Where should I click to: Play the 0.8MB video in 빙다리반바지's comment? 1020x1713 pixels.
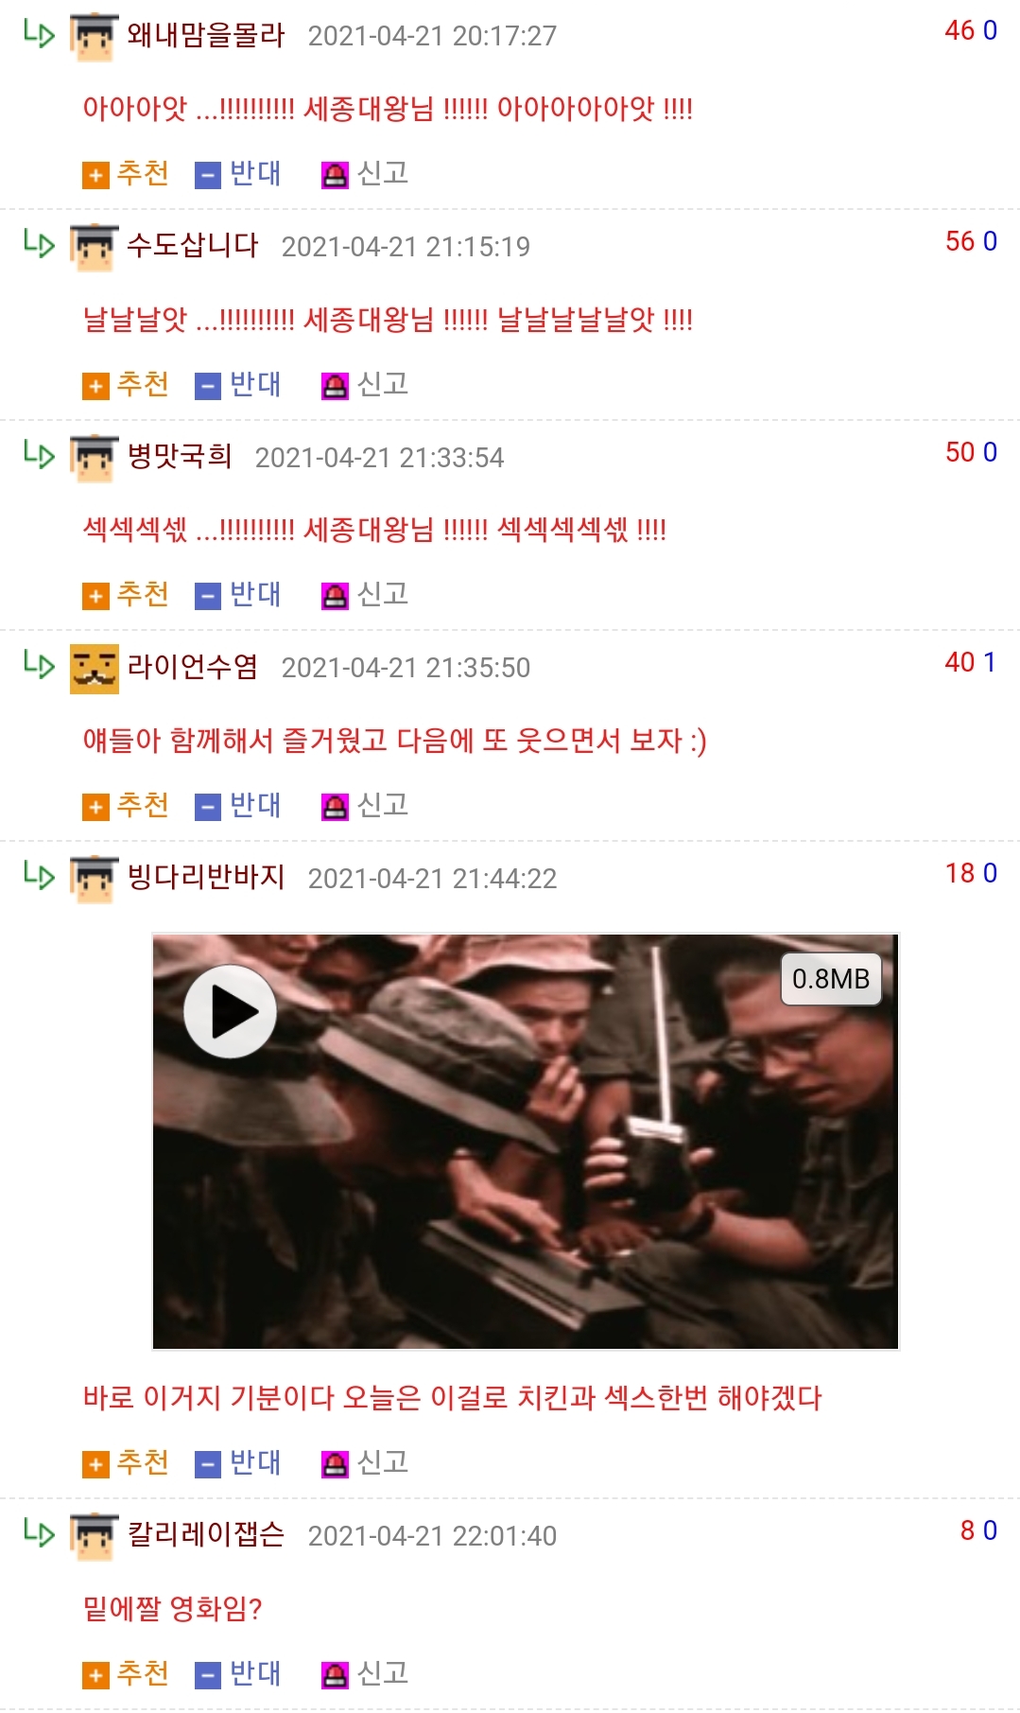[230, 1011]
